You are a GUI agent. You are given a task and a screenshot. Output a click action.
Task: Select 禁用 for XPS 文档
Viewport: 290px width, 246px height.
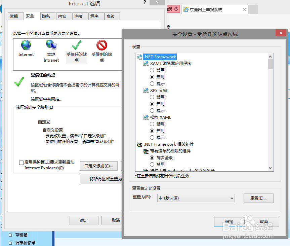[152, 97]
